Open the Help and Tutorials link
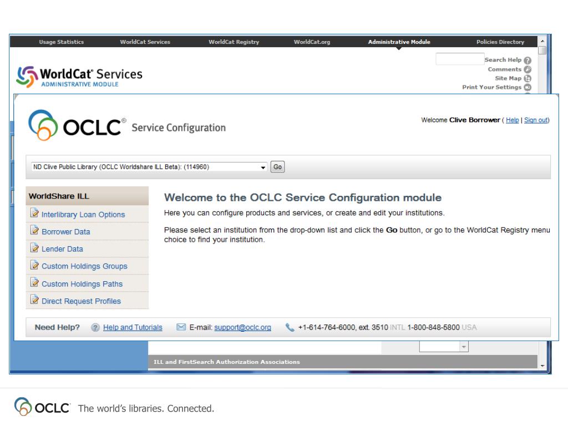Image resolution: width=568 pixels, height=426 pixels. (133, 327)
